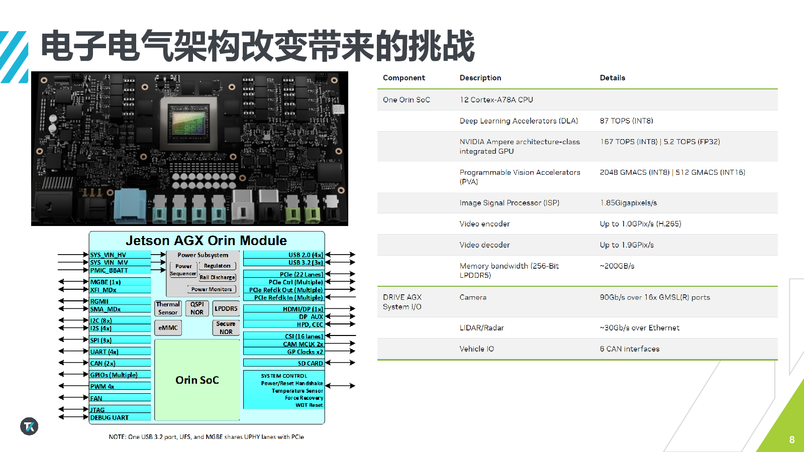804x452 pixels.
Task: Click the JTAG label
Action: click(97, 410)
